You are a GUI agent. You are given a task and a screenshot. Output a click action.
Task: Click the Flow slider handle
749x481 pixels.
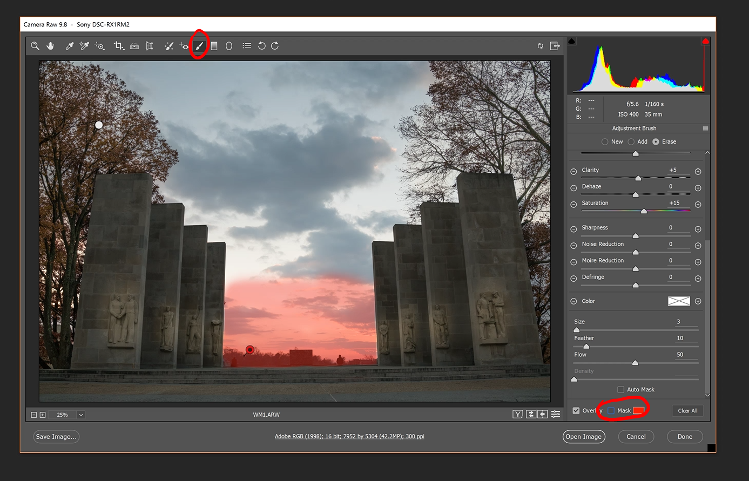(635, 363)
